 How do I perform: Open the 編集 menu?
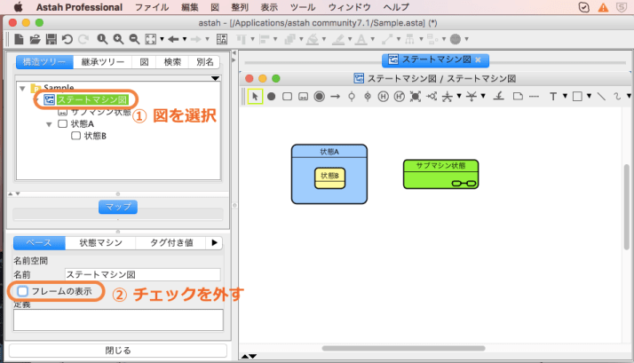coord(190,7)
